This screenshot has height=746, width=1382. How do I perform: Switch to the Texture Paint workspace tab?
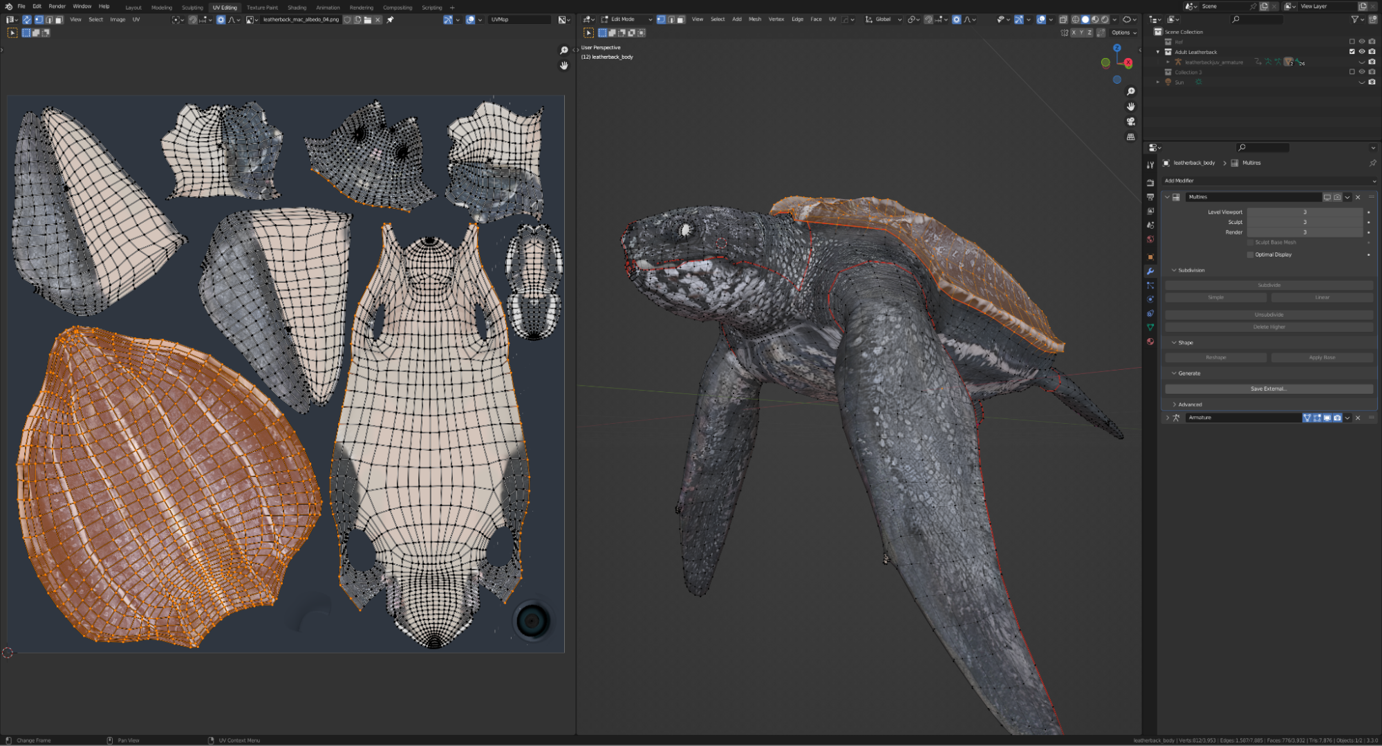[x=262, y=8]
